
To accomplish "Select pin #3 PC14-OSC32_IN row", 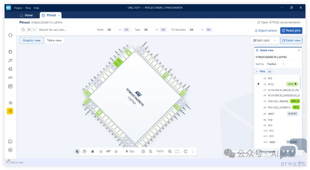I will click(x=278, y=90).
